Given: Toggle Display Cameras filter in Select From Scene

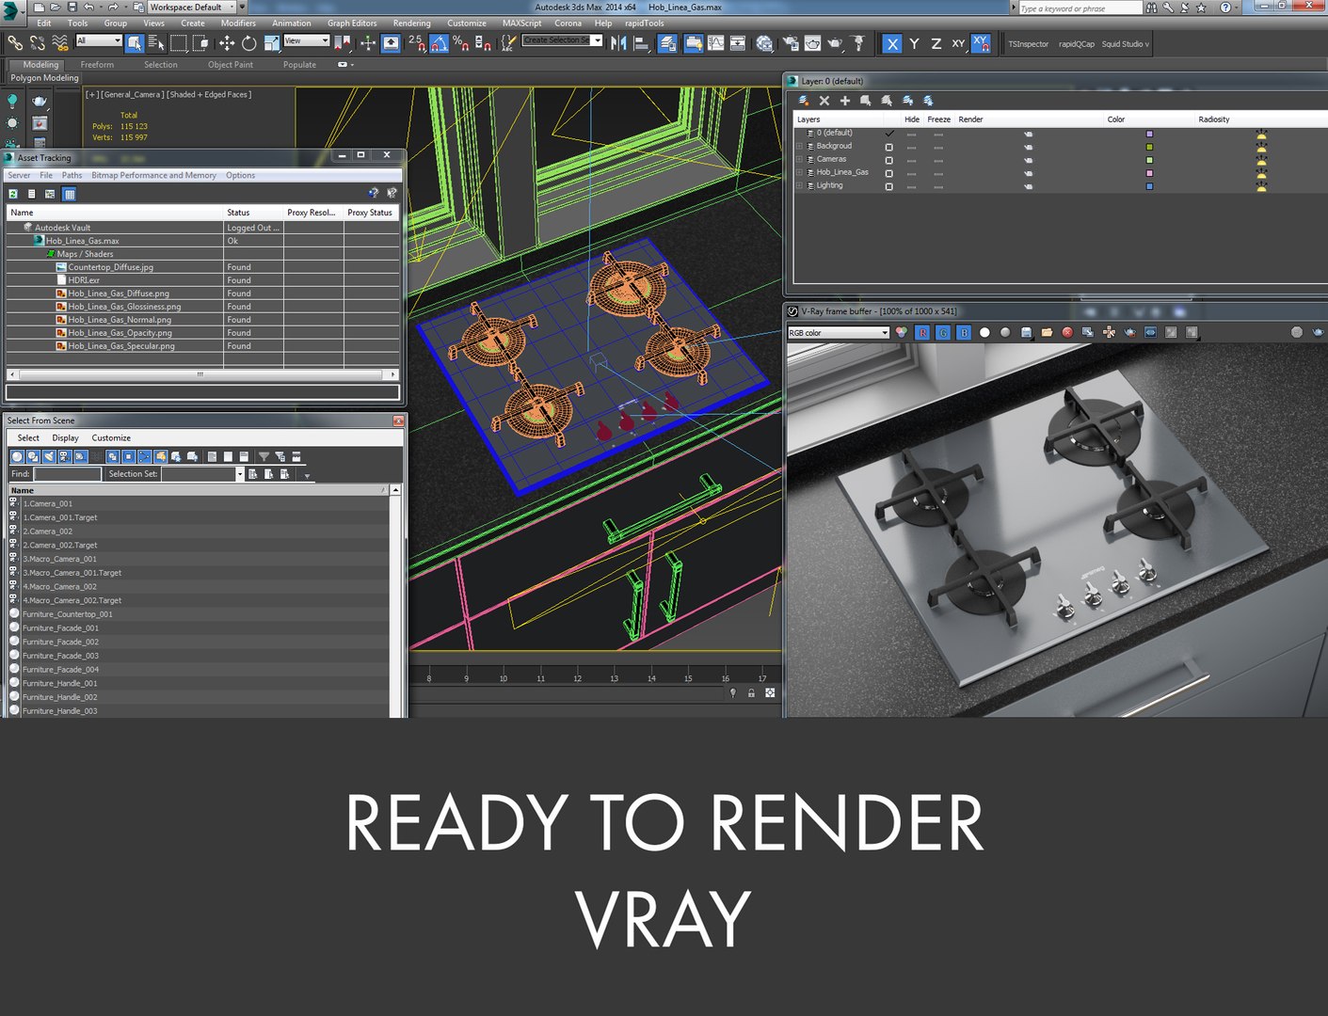Looking at the screenshot, I should pyautogui.click(x=64, y=456).
